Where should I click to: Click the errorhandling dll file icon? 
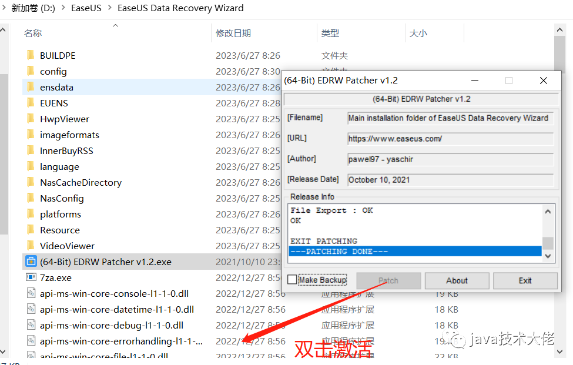[31, 340]
